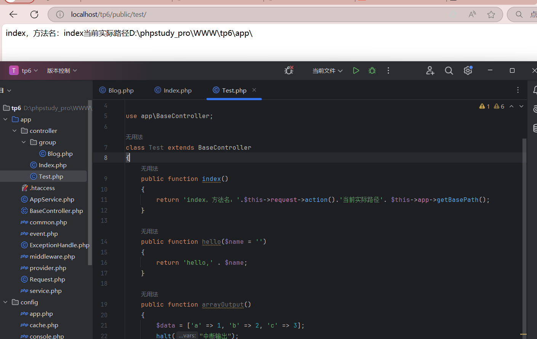
Task: Jump to next warning with down arrow
Action: [x=521, y=106]
